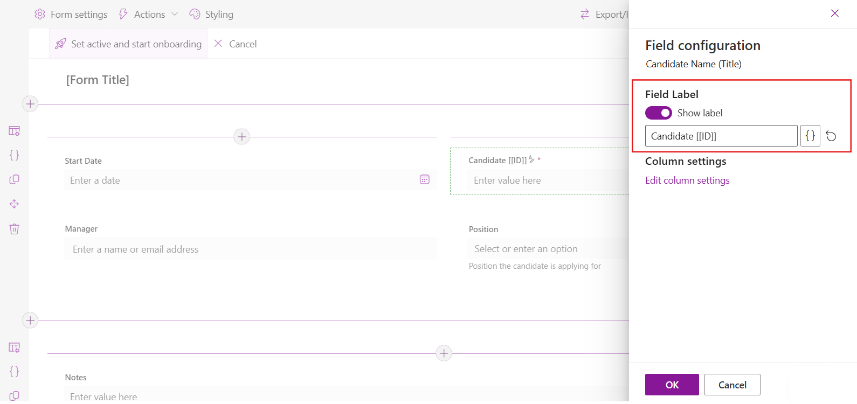Expand the Actions dropdown chevron
Viewport: 857px width, 404px height.
click(x=175, y=15)
